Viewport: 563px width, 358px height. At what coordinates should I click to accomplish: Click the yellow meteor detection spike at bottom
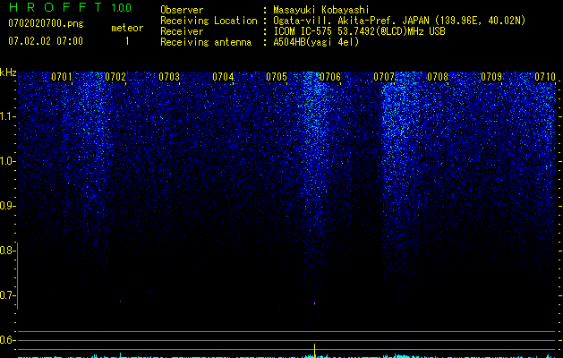(315, 351)
